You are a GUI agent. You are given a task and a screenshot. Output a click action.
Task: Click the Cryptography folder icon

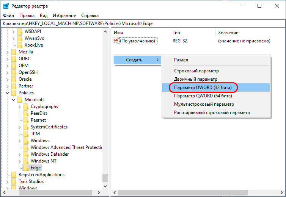tap(26, 106)
